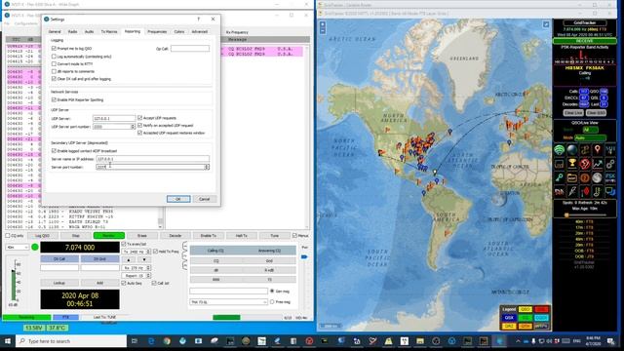The image size is (624, 351).
Task: Switch to the Frequencies settings tab
Action: pos(157,31)
